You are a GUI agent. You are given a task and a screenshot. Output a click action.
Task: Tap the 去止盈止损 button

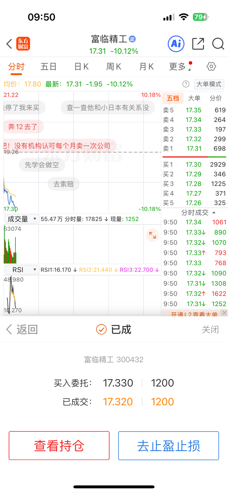point(168,446)
